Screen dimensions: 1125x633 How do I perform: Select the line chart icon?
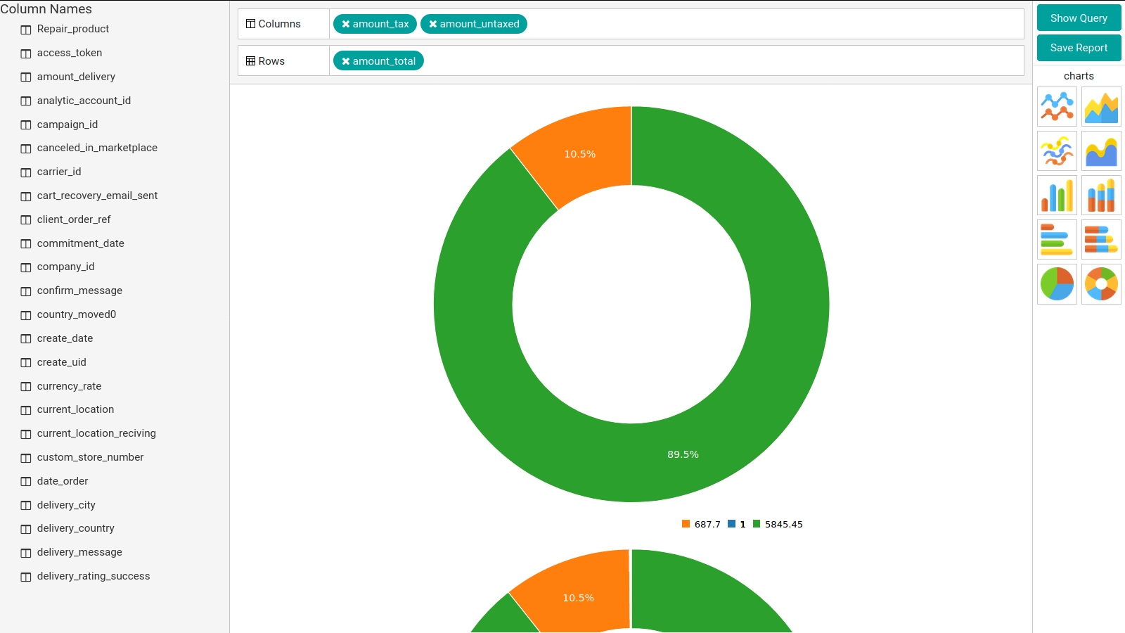1057,107
